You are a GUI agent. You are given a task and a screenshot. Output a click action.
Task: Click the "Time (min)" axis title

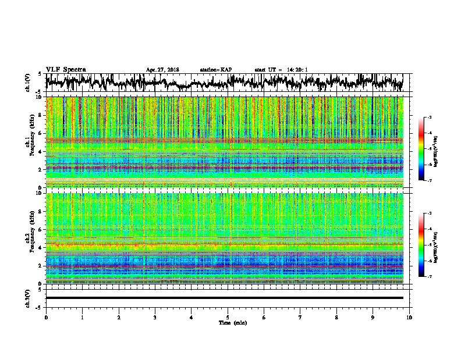[233, 323]
